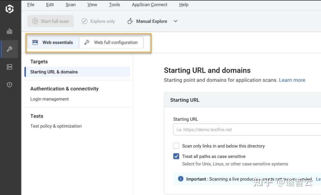
Task: Click the shield alert sidebar icon
Action: coord(9,85)
